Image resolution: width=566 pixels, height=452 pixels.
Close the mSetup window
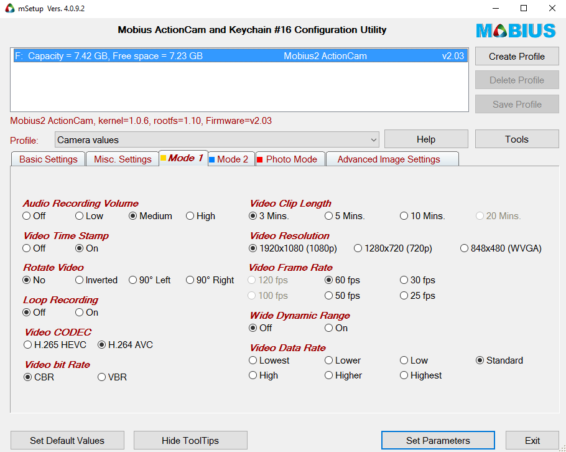(x=552, y=8)
